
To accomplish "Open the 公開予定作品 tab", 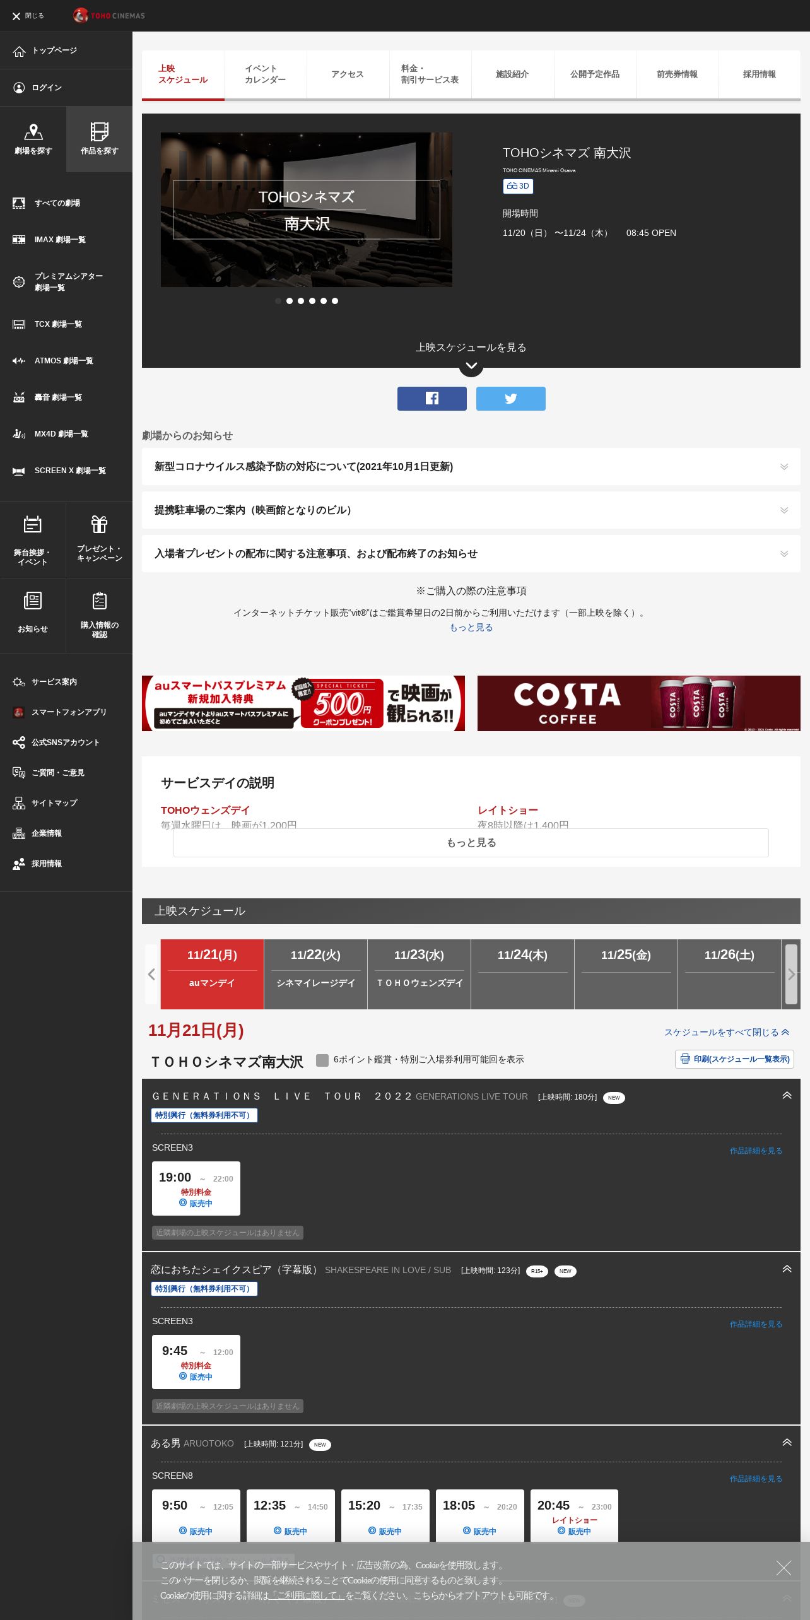I will click(x=595, y=74).
